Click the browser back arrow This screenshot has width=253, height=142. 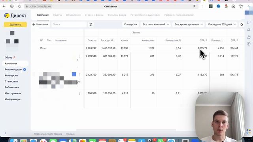(4, 6)
